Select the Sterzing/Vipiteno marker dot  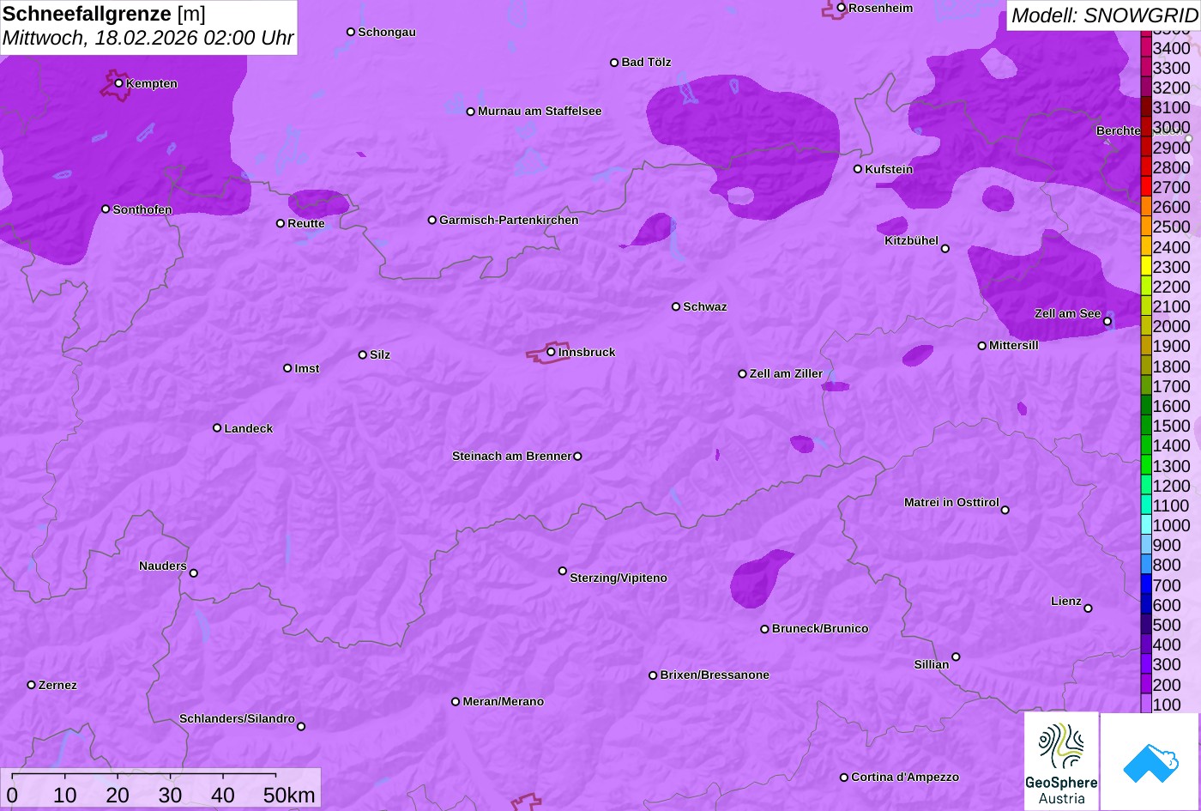[x=563, y=571]
